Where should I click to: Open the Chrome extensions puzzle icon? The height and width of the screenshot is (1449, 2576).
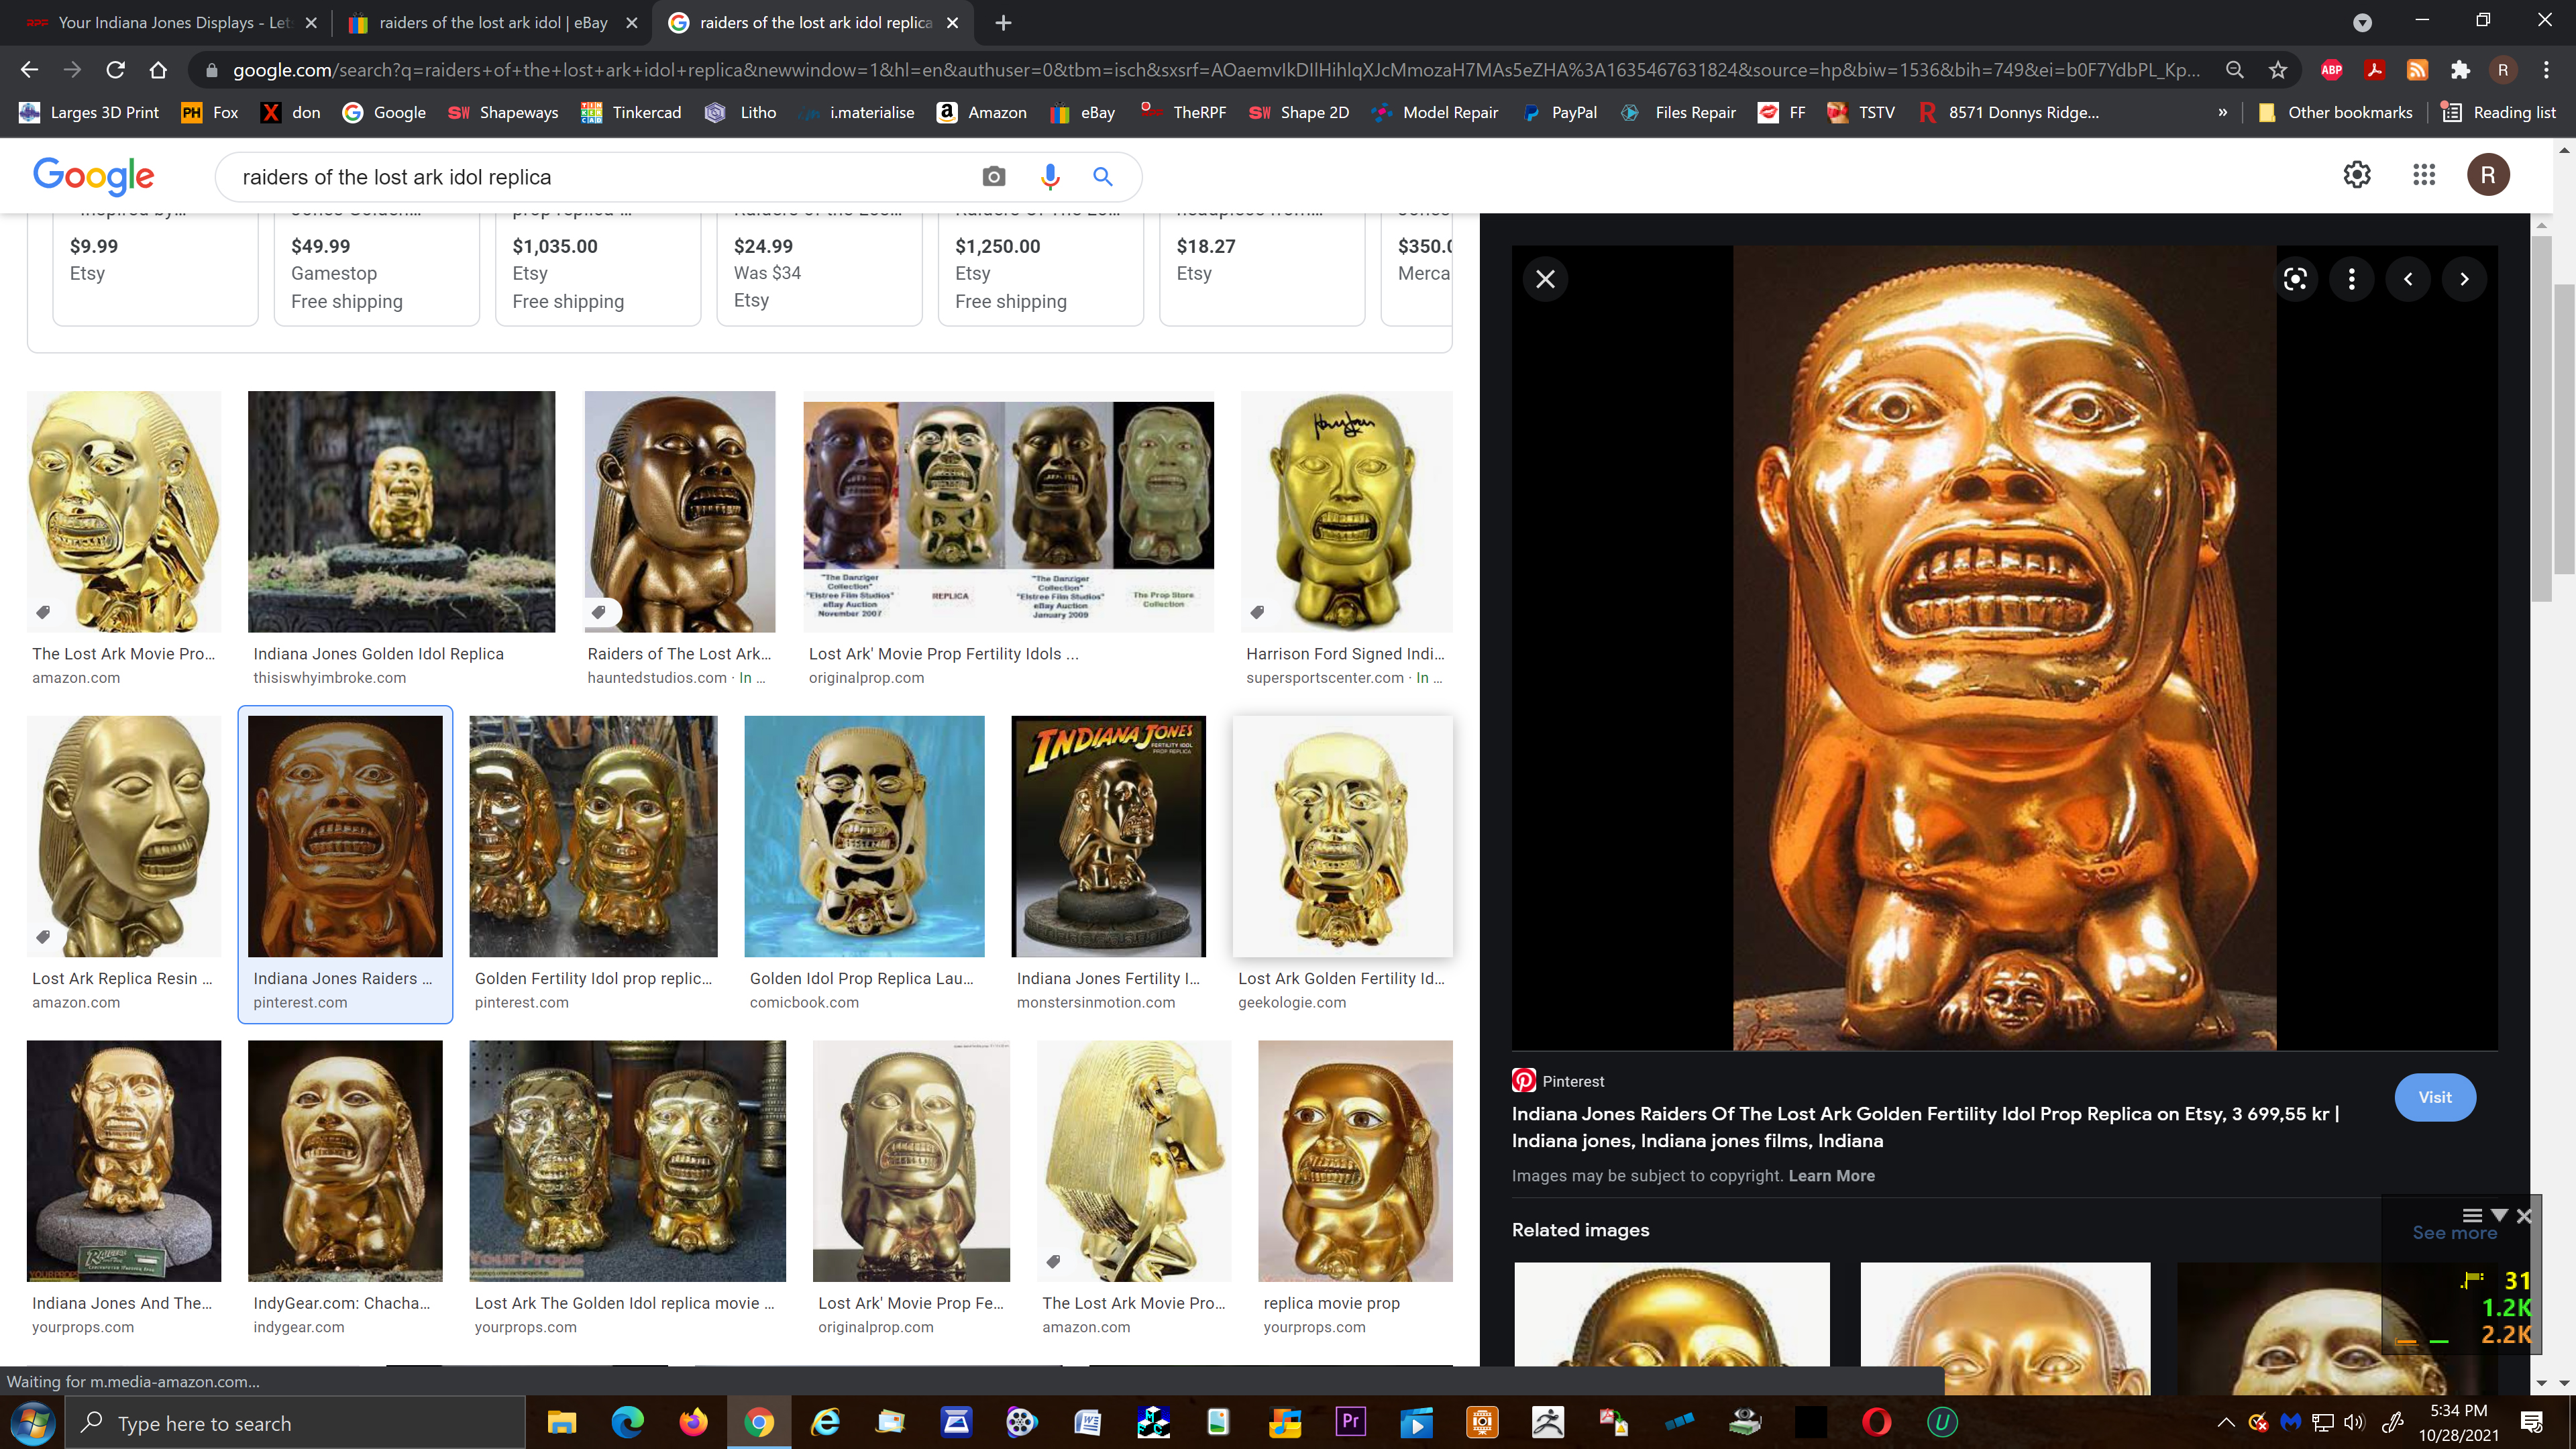(x=2461, y=70)
